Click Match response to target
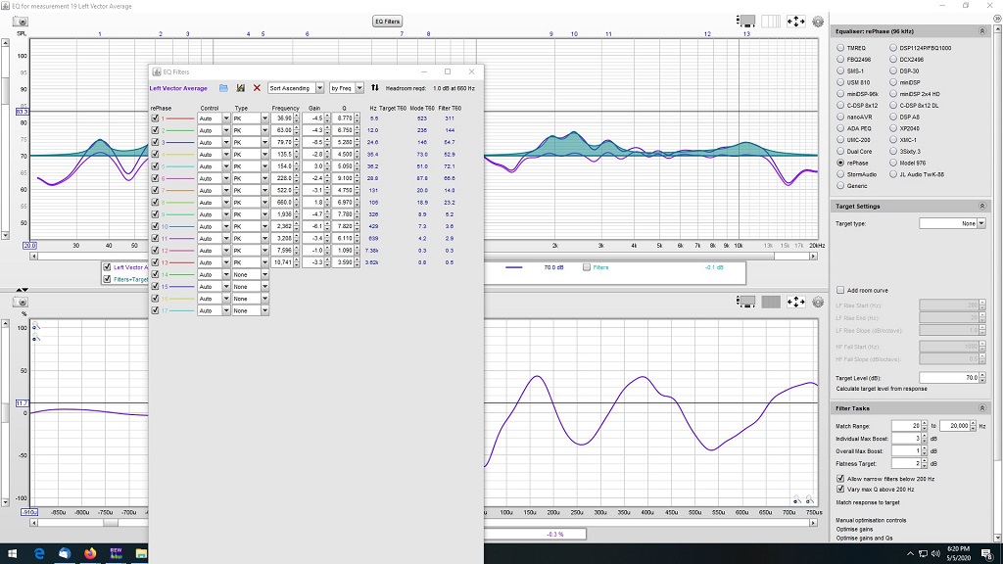The image size is (1003, 564). pos(868,502)
